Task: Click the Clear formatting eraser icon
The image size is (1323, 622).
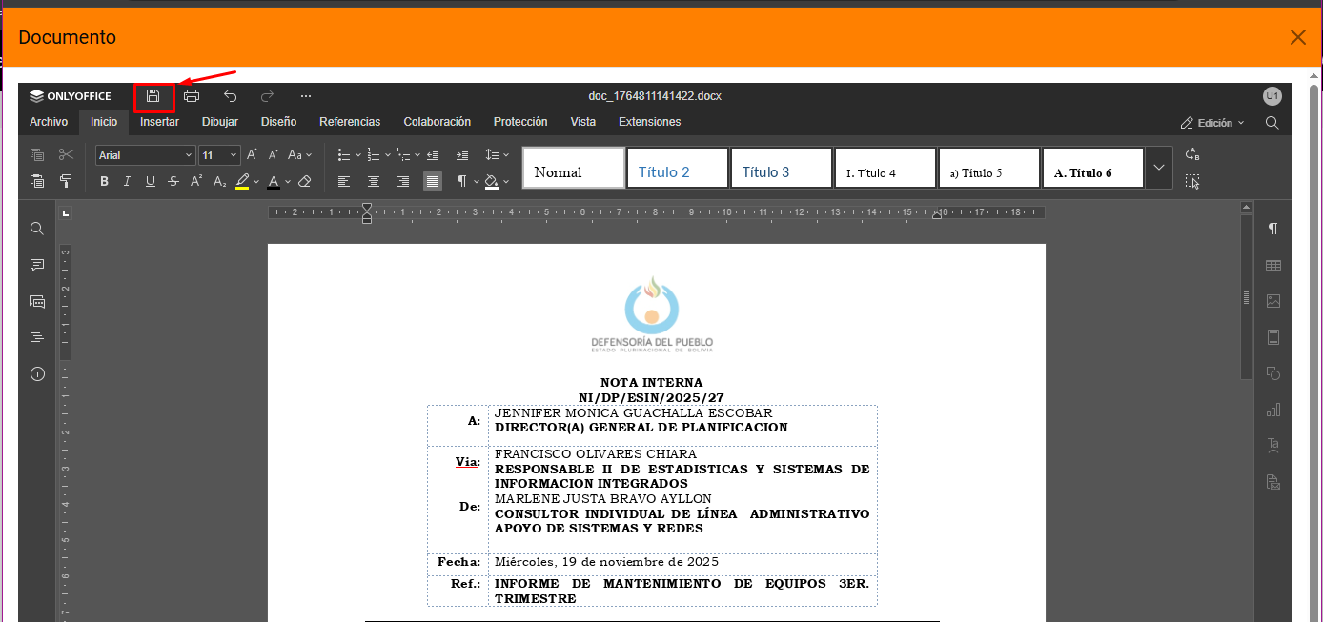Action: [305, 181]
